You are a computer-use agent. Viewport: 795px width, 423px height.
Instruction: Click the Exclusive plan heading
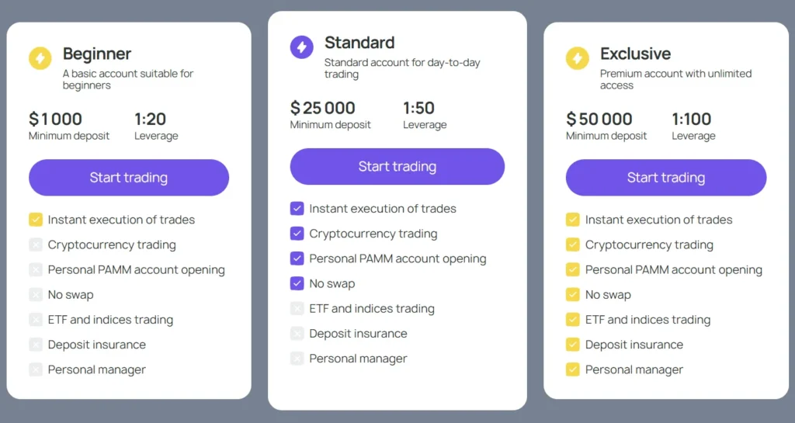636,54
